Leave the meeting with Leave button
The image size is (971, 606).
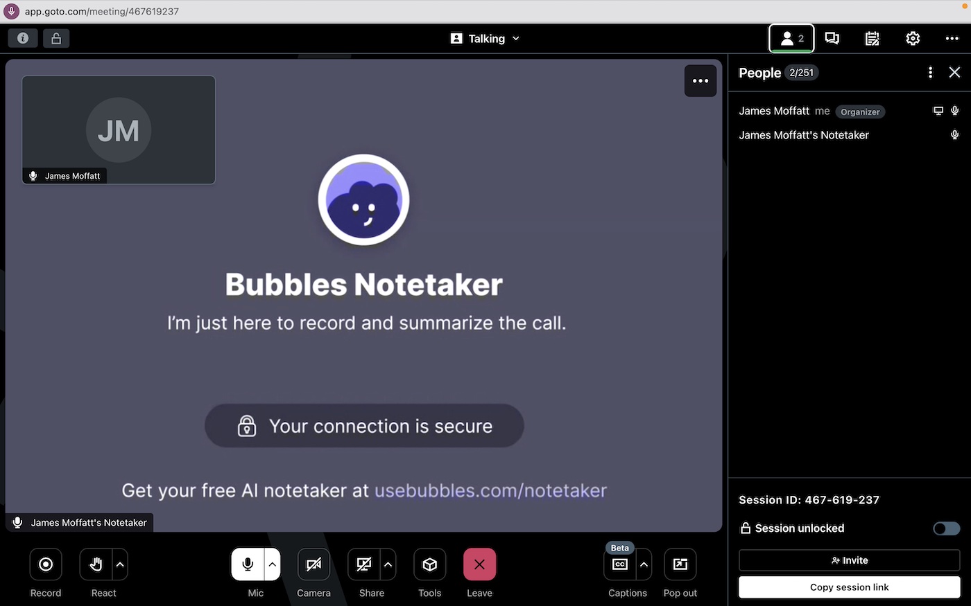479,564
